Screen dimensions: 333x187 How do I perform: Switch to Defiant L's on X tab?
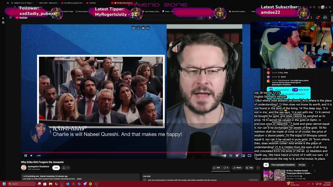[22, 3]
